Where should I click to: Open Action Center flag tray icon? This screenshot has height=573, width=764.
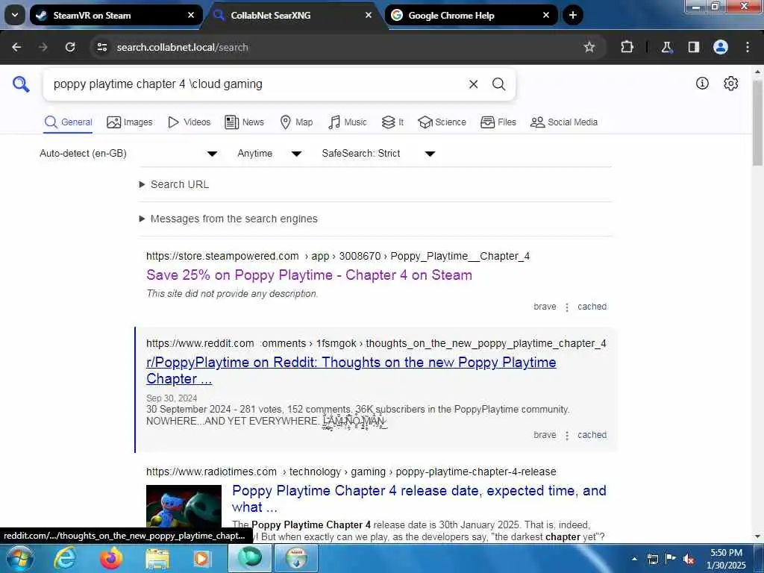(x=671, y=559)
